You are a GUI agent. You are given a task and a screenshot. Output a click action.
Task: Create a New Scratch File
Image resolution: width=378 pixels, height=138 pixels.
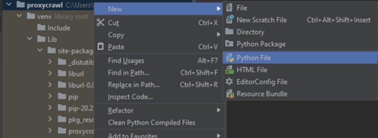pos(300,20)
